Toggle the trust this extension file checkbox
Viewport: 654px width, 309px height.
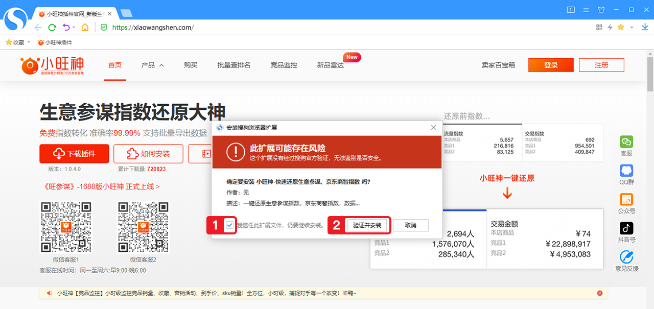[x=230, y=225]
